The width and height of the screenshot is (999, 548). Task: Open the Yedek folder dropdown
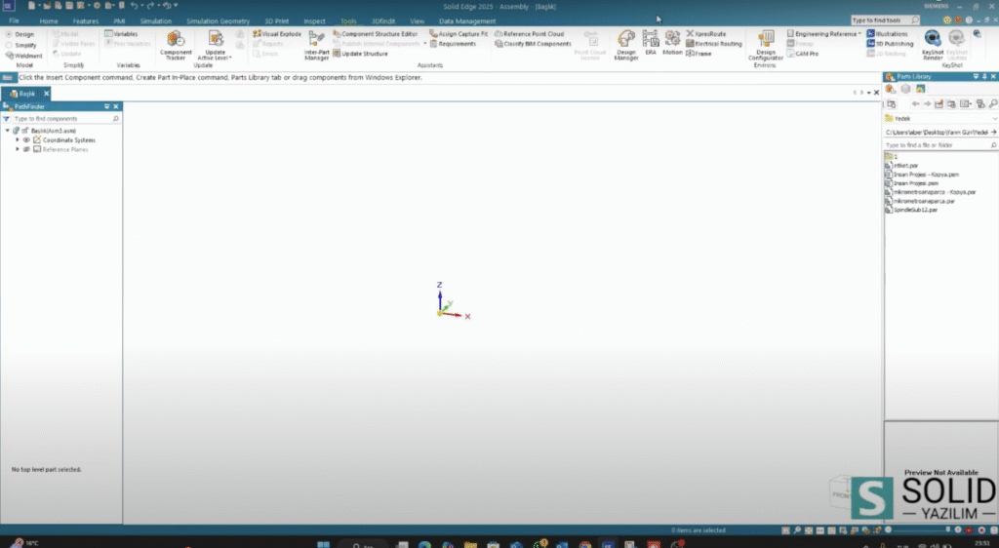(x=994, y=118)
